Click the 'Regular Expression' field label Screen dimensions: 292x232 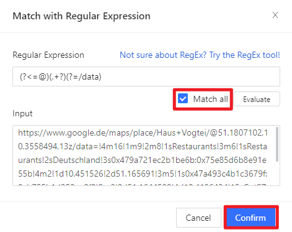(x=48, y=55)
